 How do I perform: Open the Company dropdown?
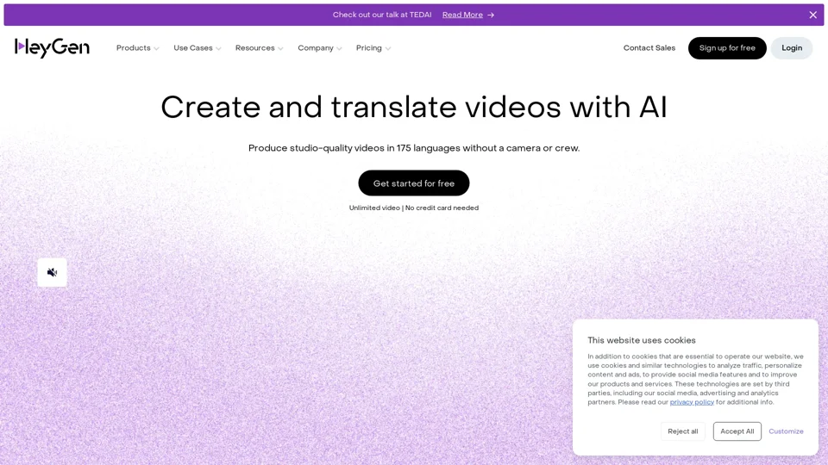point(319,48)
